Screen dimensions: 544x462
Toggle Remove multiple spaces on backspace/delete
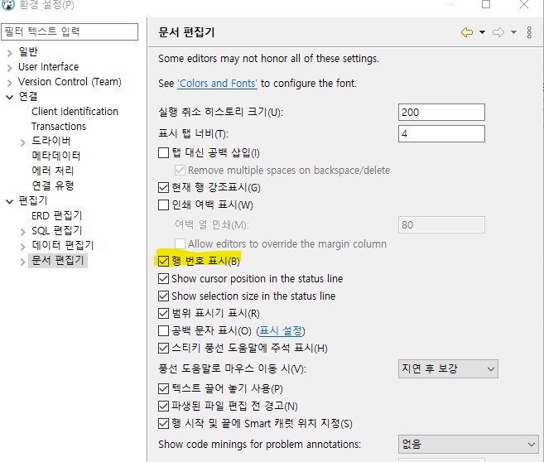180,170
